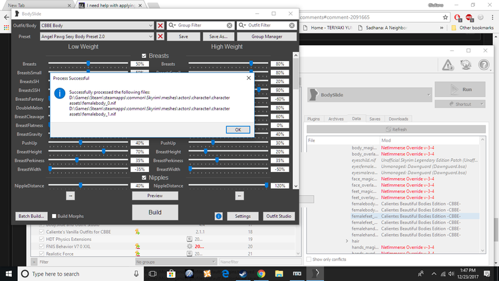
Task: Click the red X beside the Preset field
Action: (x=160, y=37)
